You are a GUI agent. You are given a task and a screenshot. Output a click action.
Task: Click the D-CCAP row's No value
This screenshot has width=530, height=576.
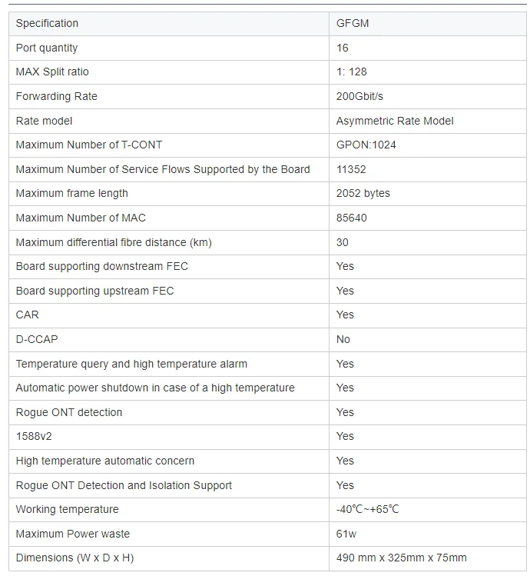[x=343, y=339]
